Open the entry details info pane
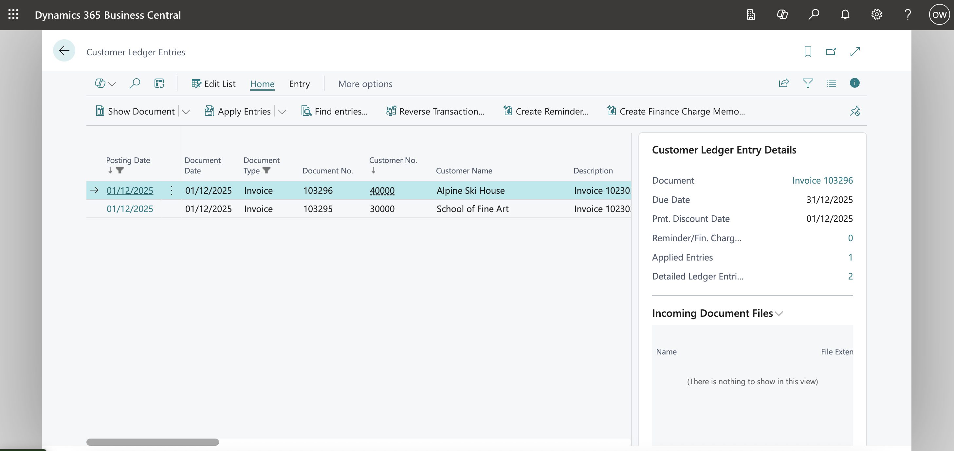This screenshot has width=954, height=451. (x=855, y=83)
